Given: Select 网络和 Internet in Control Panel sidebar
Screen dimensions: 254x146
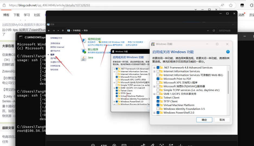Looking at the screenshot, I should pos(57,47).
